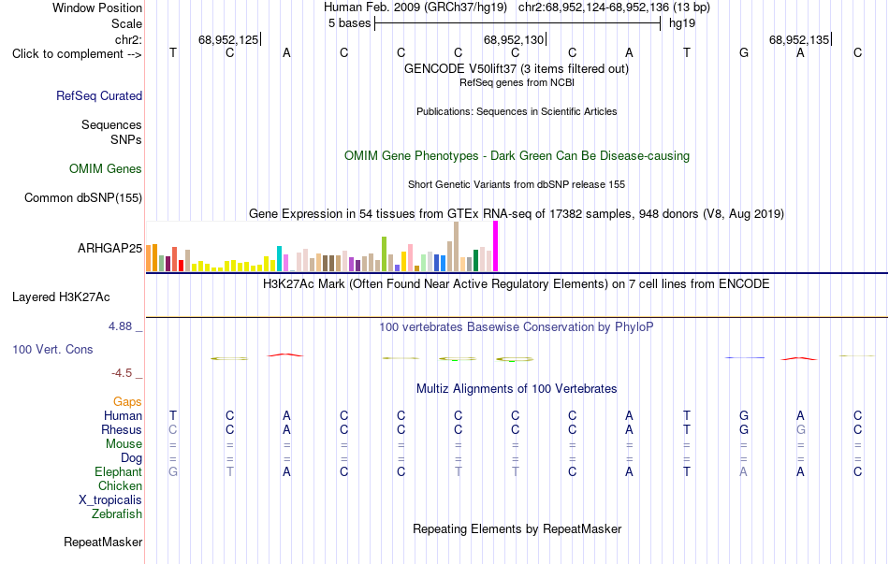
Task: Click '100 vertebrates Basewise Conservation by PhyloP' title
Action: (517, 327)
